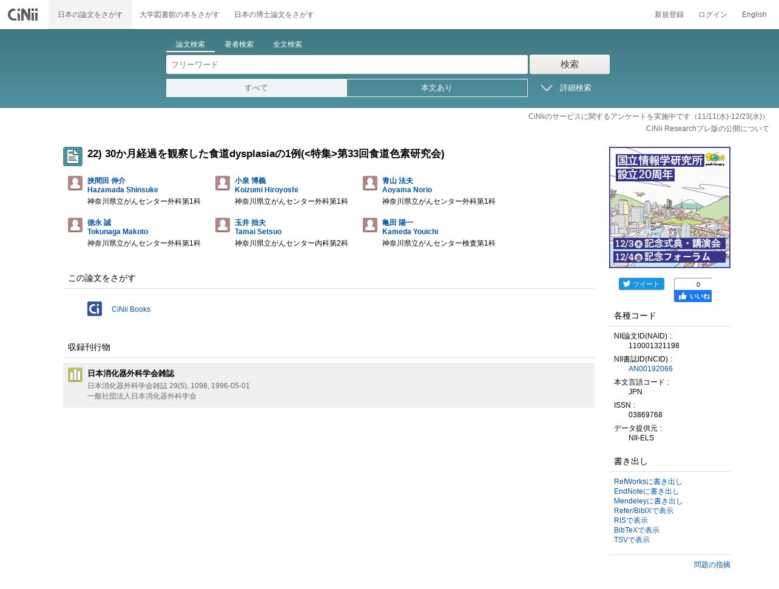Click RISで表示 link
This screenshot has height=589, width=779.
[x=631, y=520]
